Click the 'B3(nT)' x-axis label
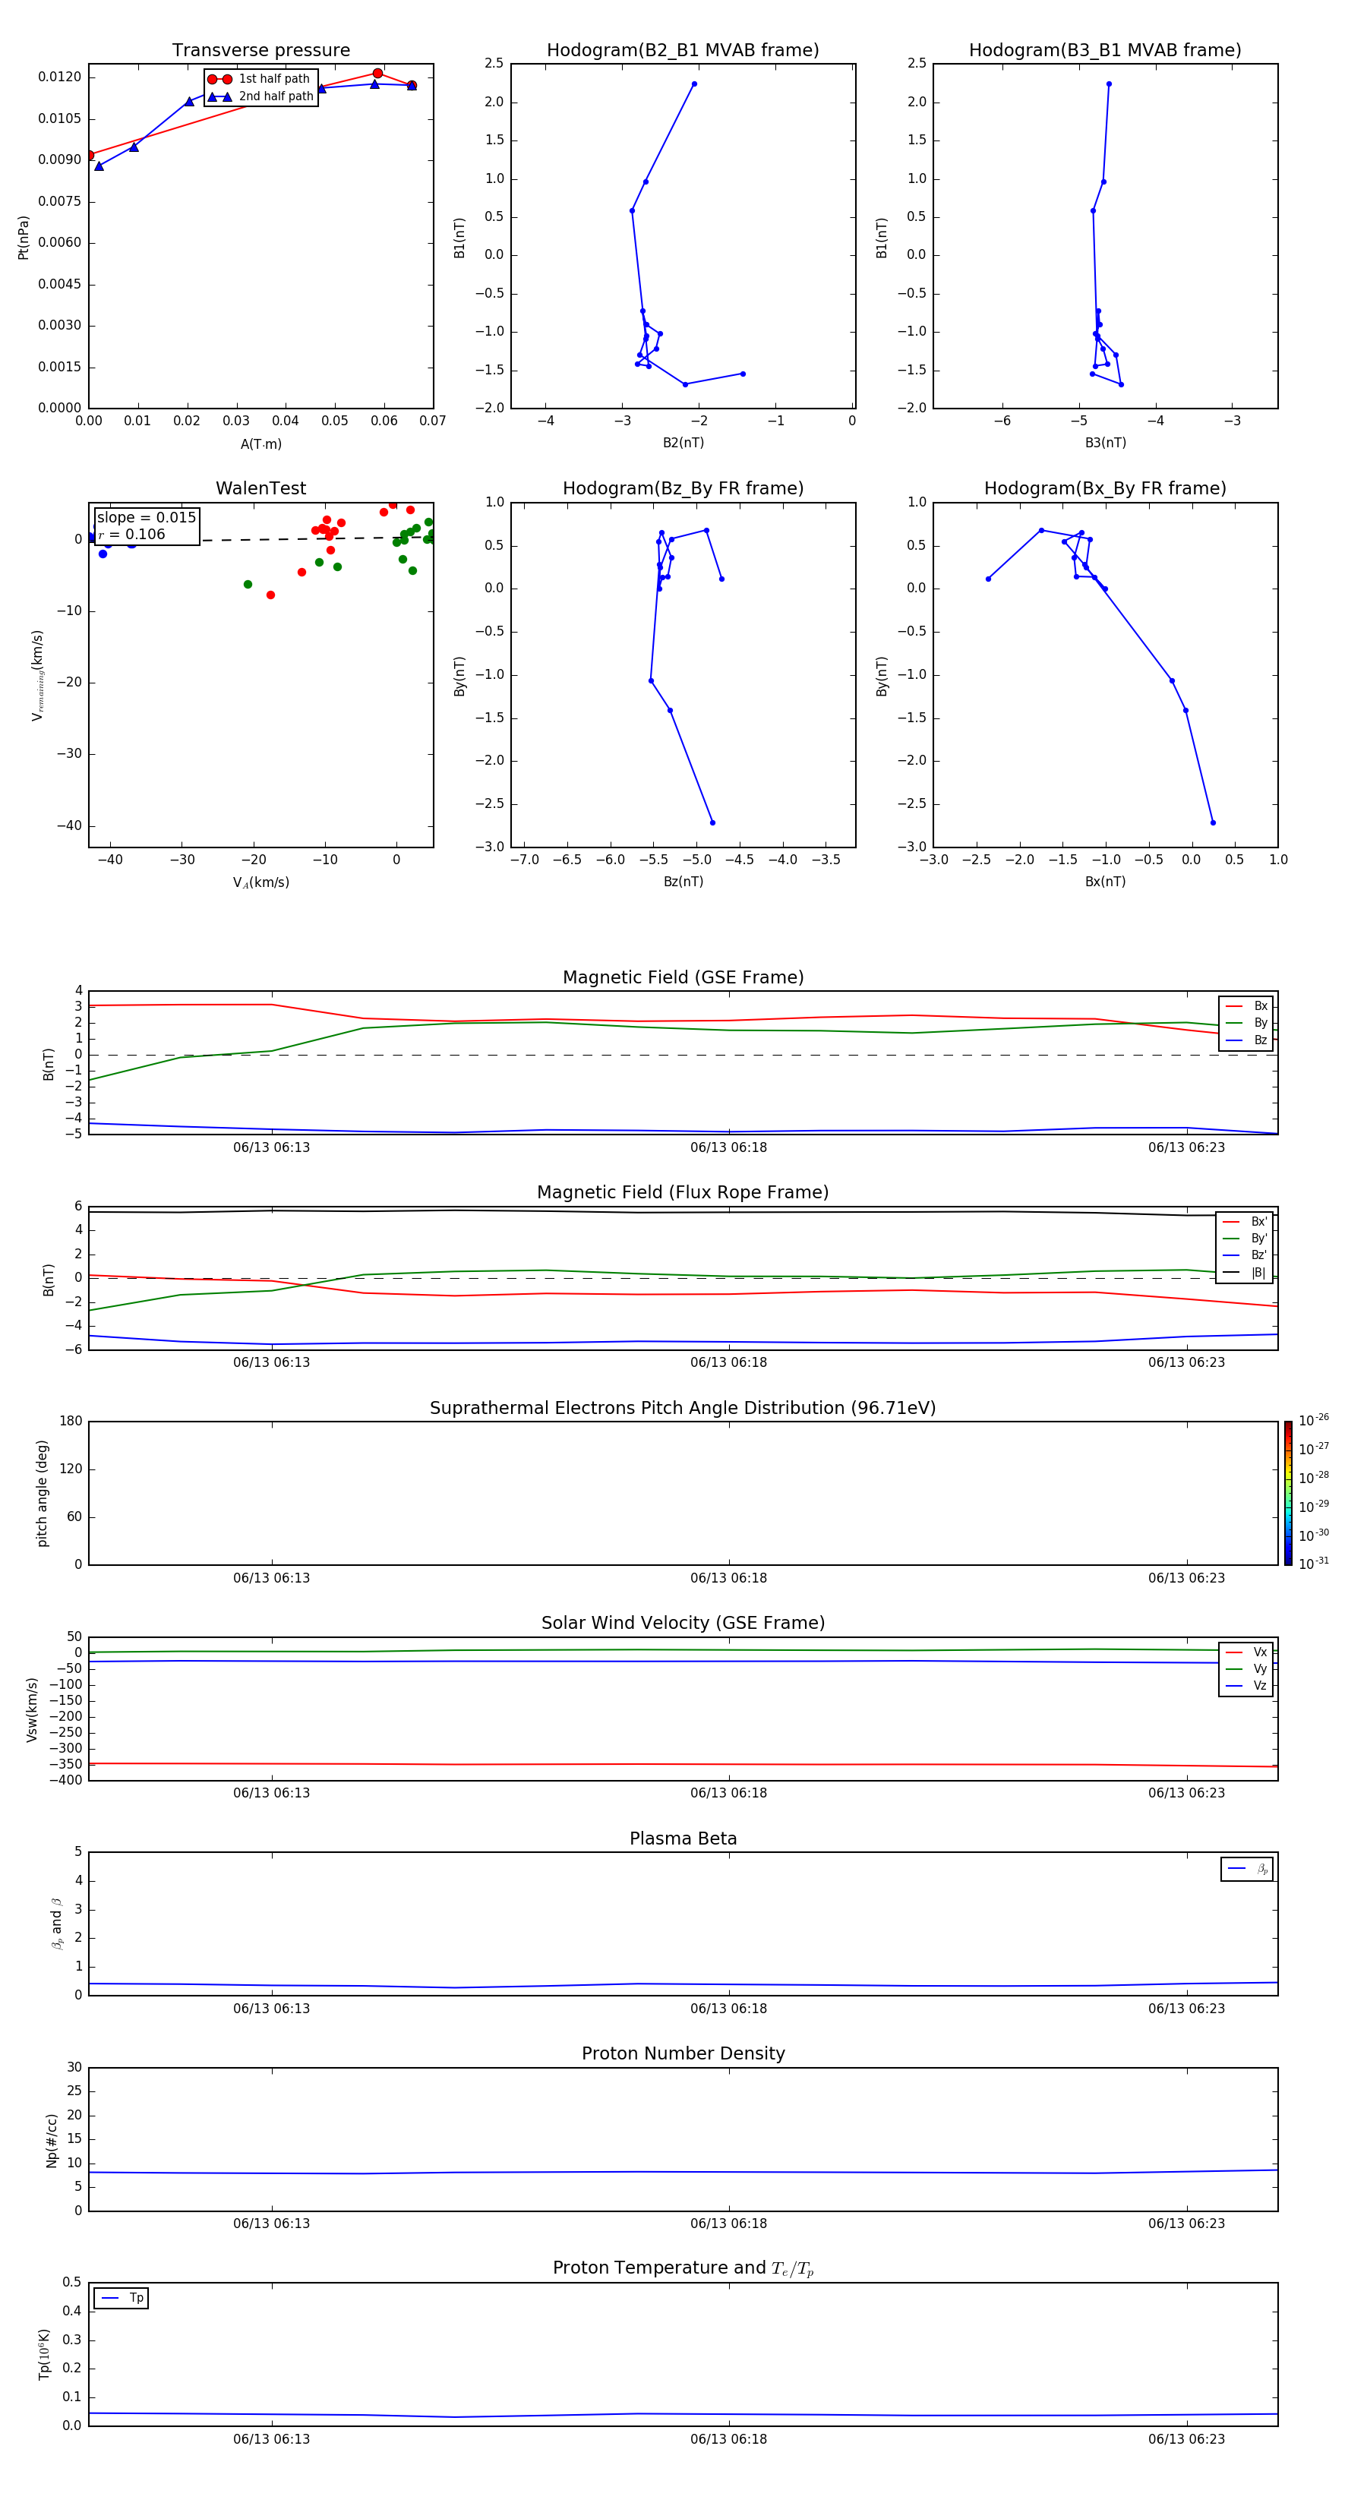Viewport: 1367px width, 2506px height. pos(1105,443)
